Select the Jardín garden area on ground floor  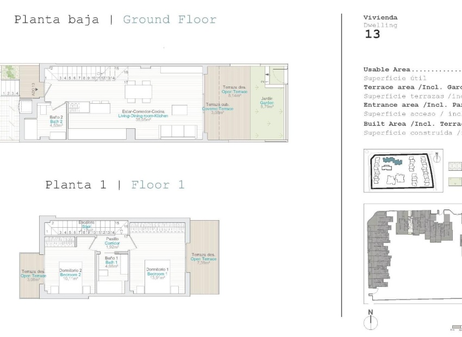click(x=266, y=103)
